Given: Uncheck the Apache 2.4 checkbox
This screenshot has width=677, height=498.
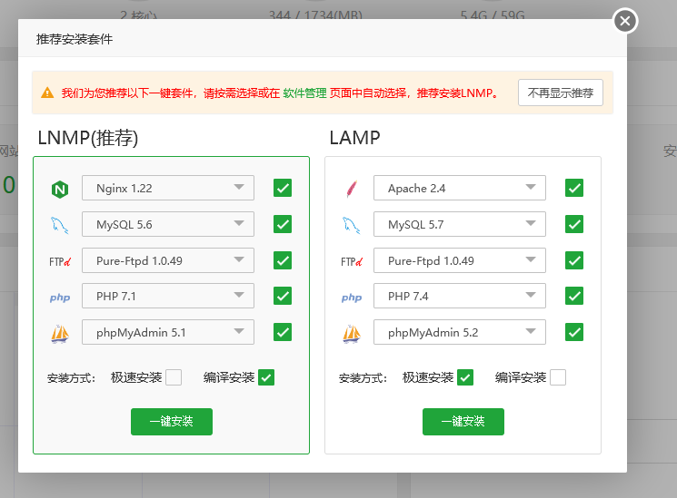Looking at the screenshot, I should point(574,188).
